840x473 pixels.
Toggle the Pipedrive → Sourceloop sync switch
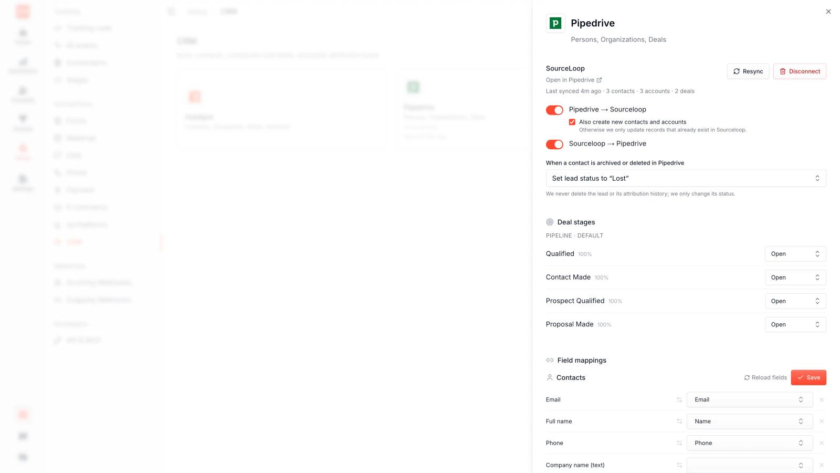pos(554,110)
